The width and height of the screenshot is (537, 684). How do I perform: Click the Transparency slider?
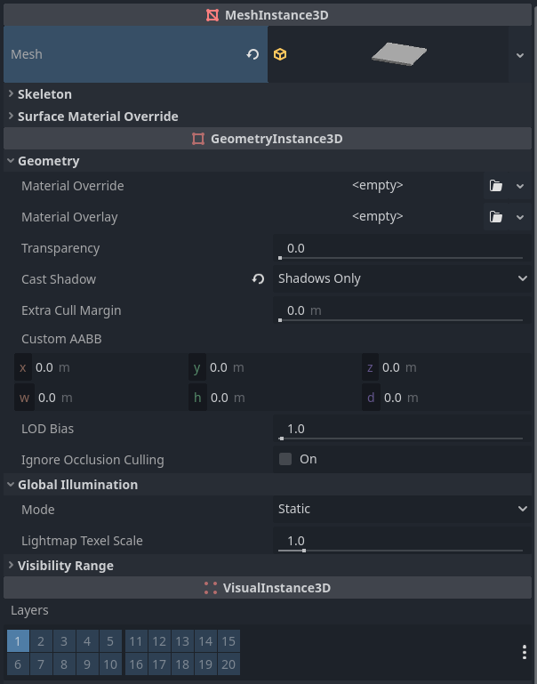click(x=400, y=249)
